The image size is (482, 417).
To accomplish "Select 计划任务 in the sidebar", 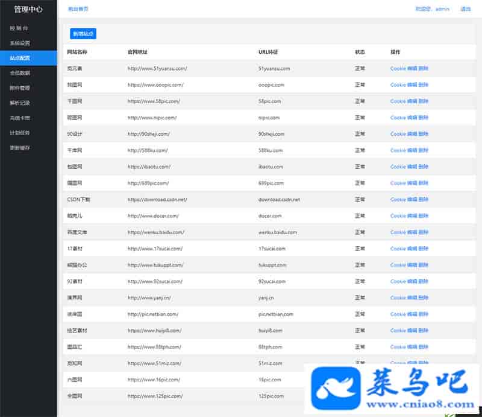I will (20, 133).
